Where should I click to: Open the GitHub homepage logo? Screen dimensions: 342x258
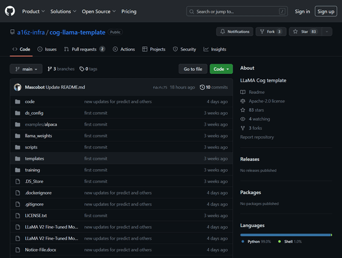click(10, 11)
